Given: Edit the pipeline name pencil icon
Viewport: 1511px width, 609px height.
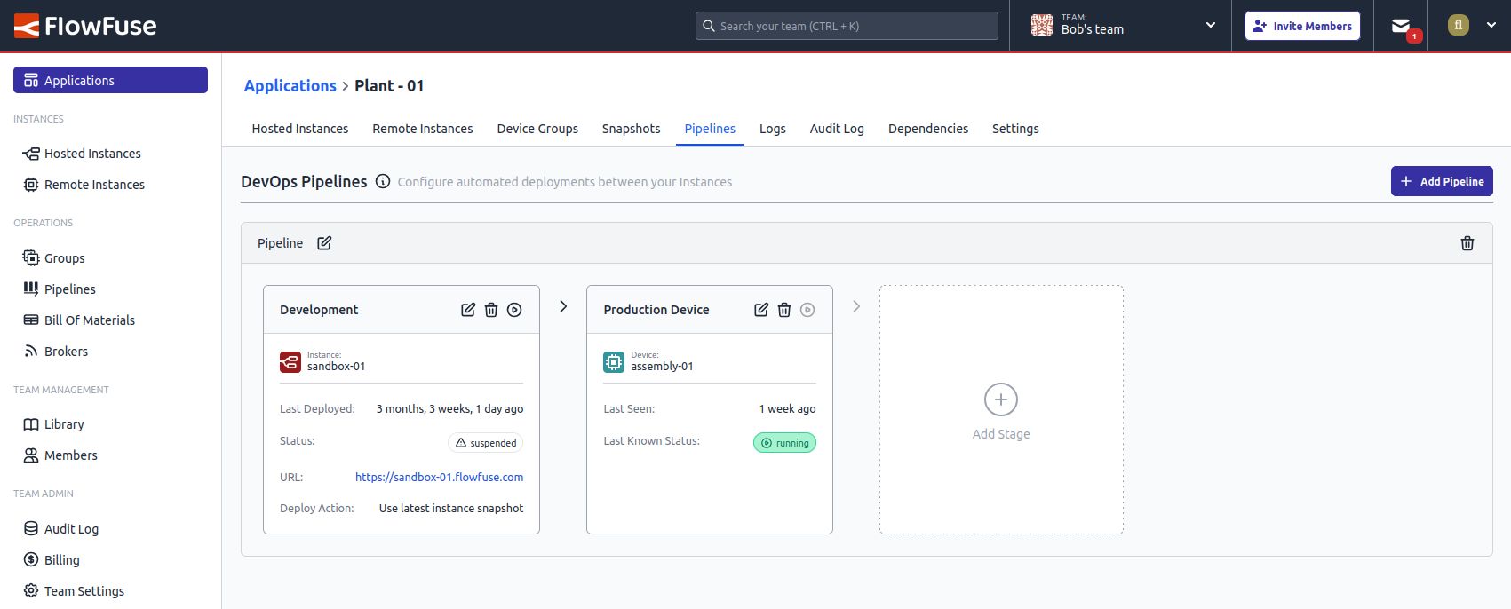Looking at the screenshot, I should pyautogui.click(x=324, y=243).
